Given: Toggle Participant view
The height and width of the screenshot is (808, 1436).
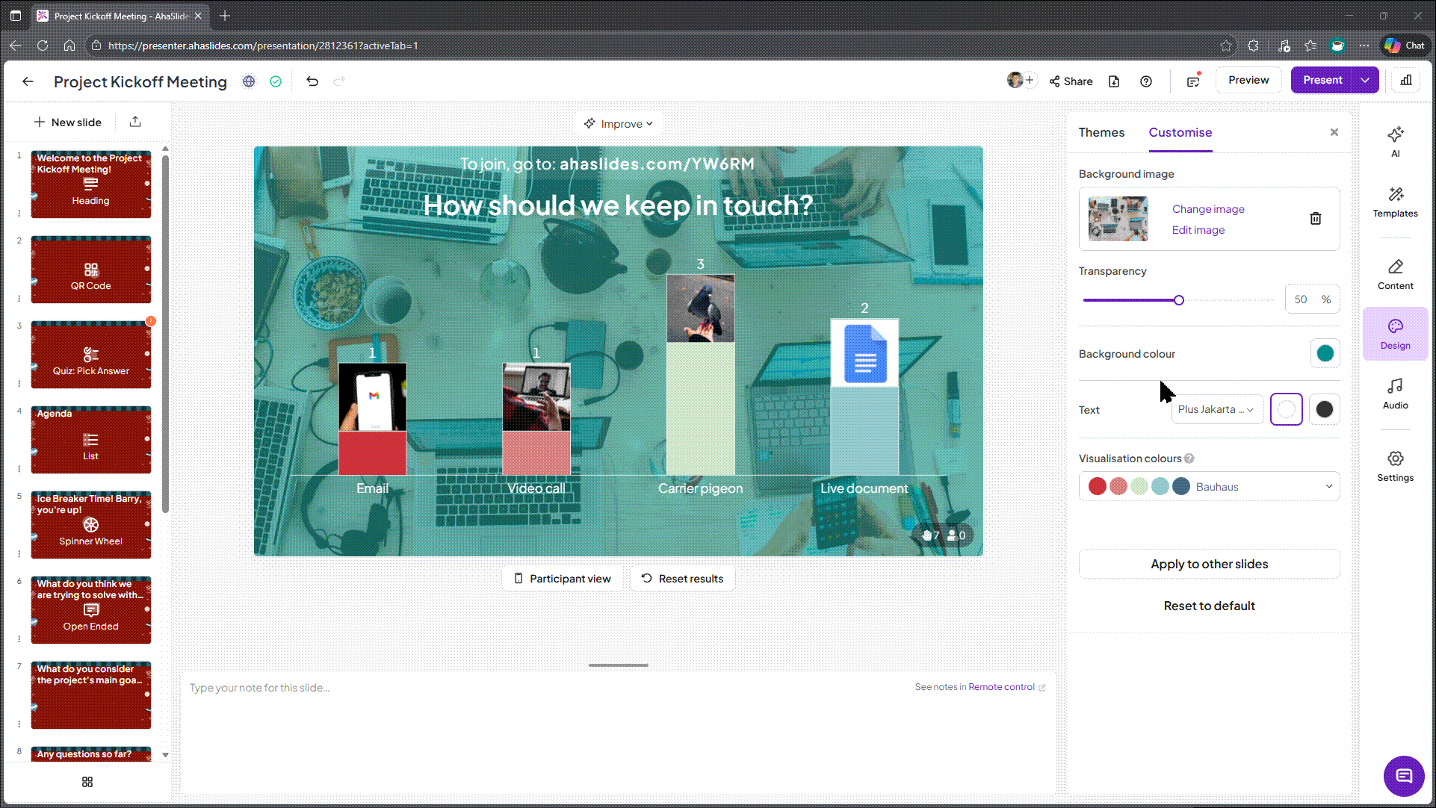Looking at the screenshot, I should [562, 578].
